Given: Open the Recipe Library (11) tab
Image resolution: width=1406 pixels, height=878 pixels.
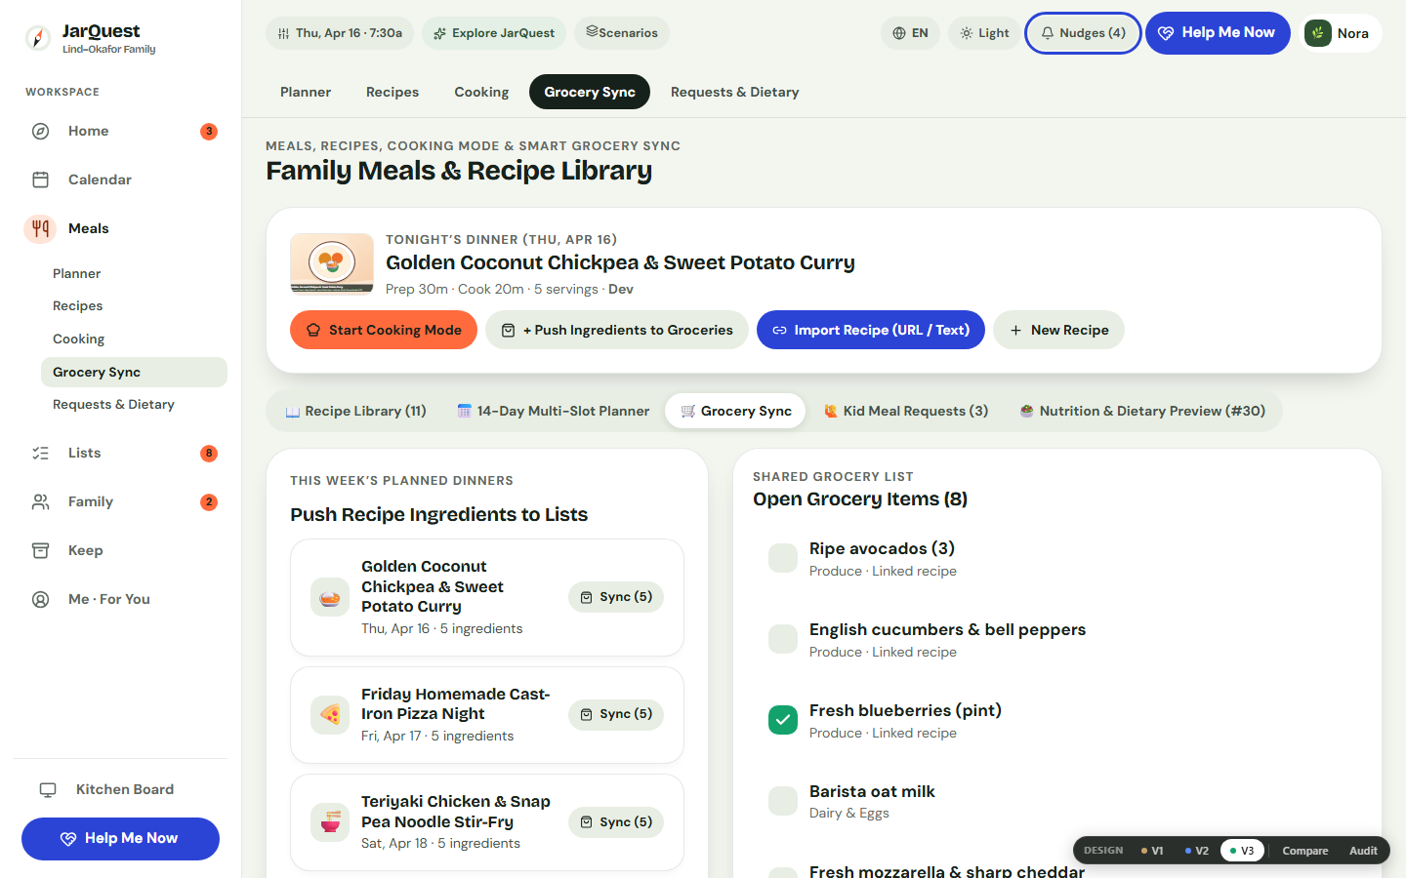Looking at the screenshot, I should coord(355,411).
